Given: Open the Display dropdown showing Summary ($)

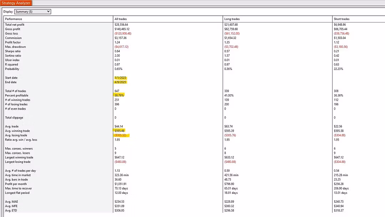Looking at the screenshot, I should point(33,11).
